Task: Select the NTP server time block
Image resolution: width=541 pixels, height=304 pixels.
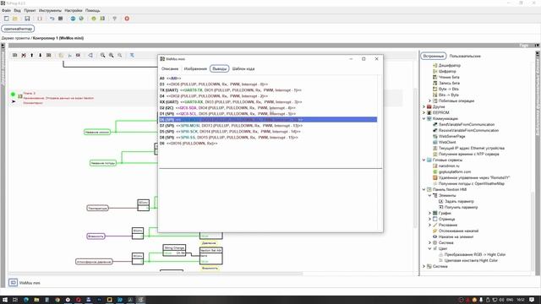Action: tap(468, 154)
